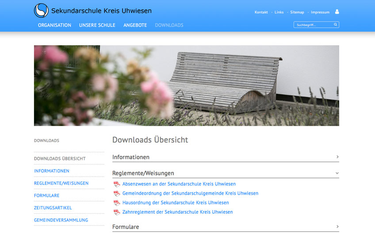Open Absenzwesen an der Sekundarschule document
Screen dimensions: 375x234
[x=179, y=184]
